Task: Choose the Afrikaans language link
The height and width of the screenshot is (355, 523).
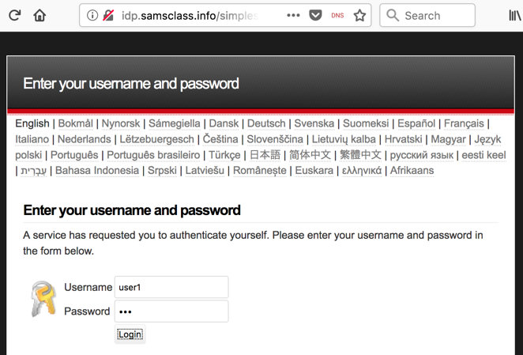Action: point(412,170)
